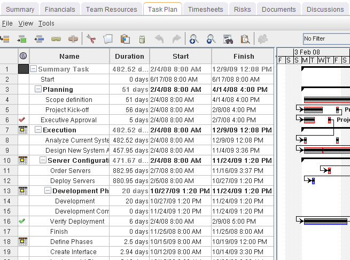The width and height of the screenshot is (350, 260).
Task: Click the Redo arrow icon
Action: [x=176, y=39]
